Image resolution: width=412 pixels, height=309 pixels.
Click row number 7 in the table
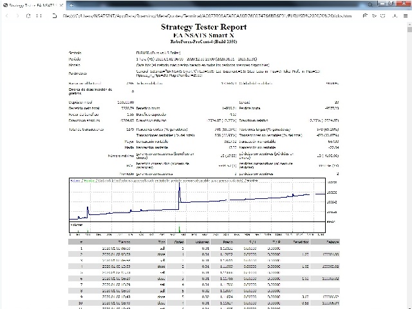tap(82, 285)
